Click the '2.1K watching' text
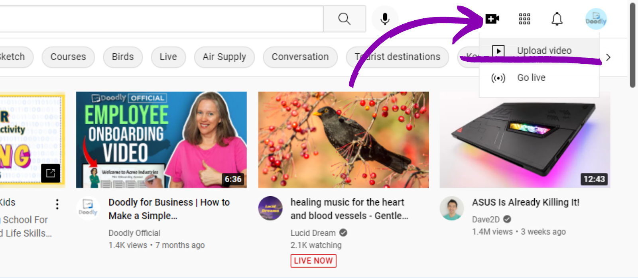Screen dimensions: 638x278 (316, 245)
